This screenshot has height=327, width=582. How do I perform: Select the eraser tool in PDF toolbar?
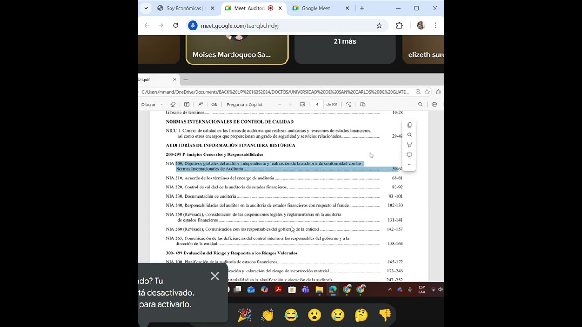point(173,104)
